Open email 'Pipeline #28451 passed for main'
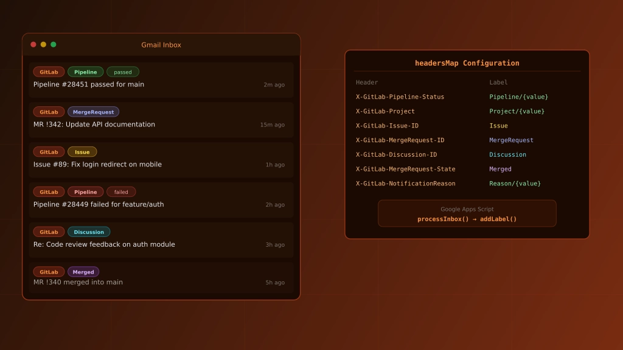Screen dimensions: 623x350 pyautogui.click(x=89, y=84)
